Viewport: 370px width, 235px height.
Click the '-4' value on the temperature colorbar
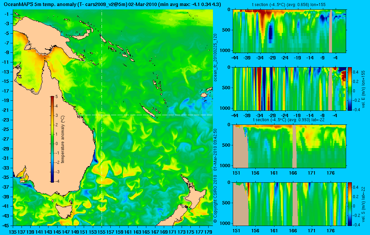57,181
